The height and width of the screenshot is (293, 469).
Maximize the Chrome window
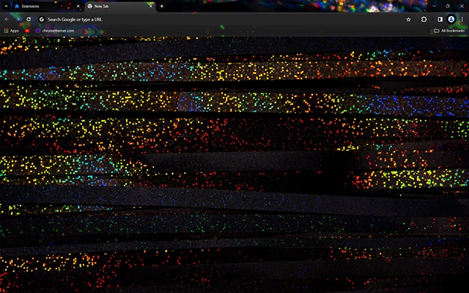click(x=448, y=6)
